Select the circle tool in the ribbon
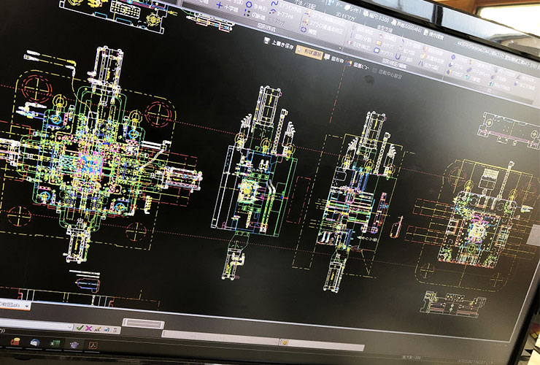 coord(249,4)
